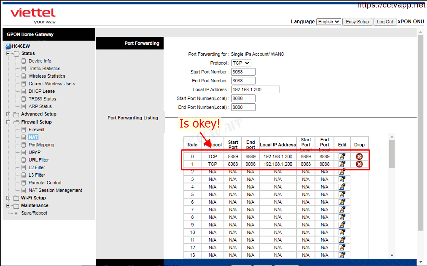Viewport: 427px width, 266px height.
Task: Open edit icon for rule 13
Action: coord(342,255)
